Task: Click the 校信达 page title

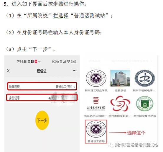Action: 42,71
